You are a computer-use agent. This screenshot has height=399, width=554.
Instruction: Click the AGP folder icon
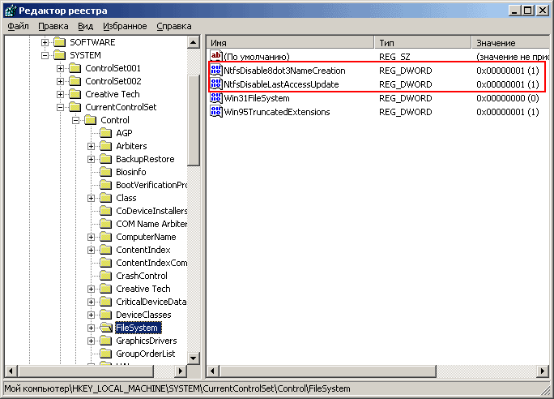(105, 133)
